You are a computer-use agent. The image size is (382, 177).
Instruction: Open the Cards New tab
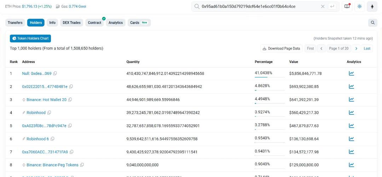pyautogui.click(x=139, y=23)
